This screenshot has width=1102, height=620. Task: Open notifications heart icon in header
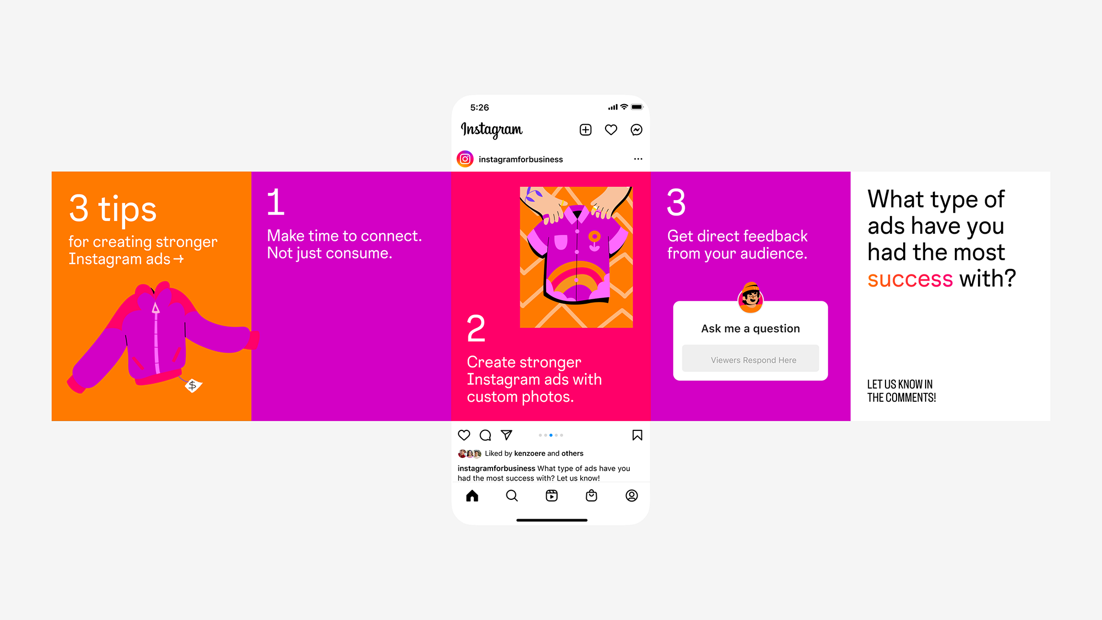(611, 130)
